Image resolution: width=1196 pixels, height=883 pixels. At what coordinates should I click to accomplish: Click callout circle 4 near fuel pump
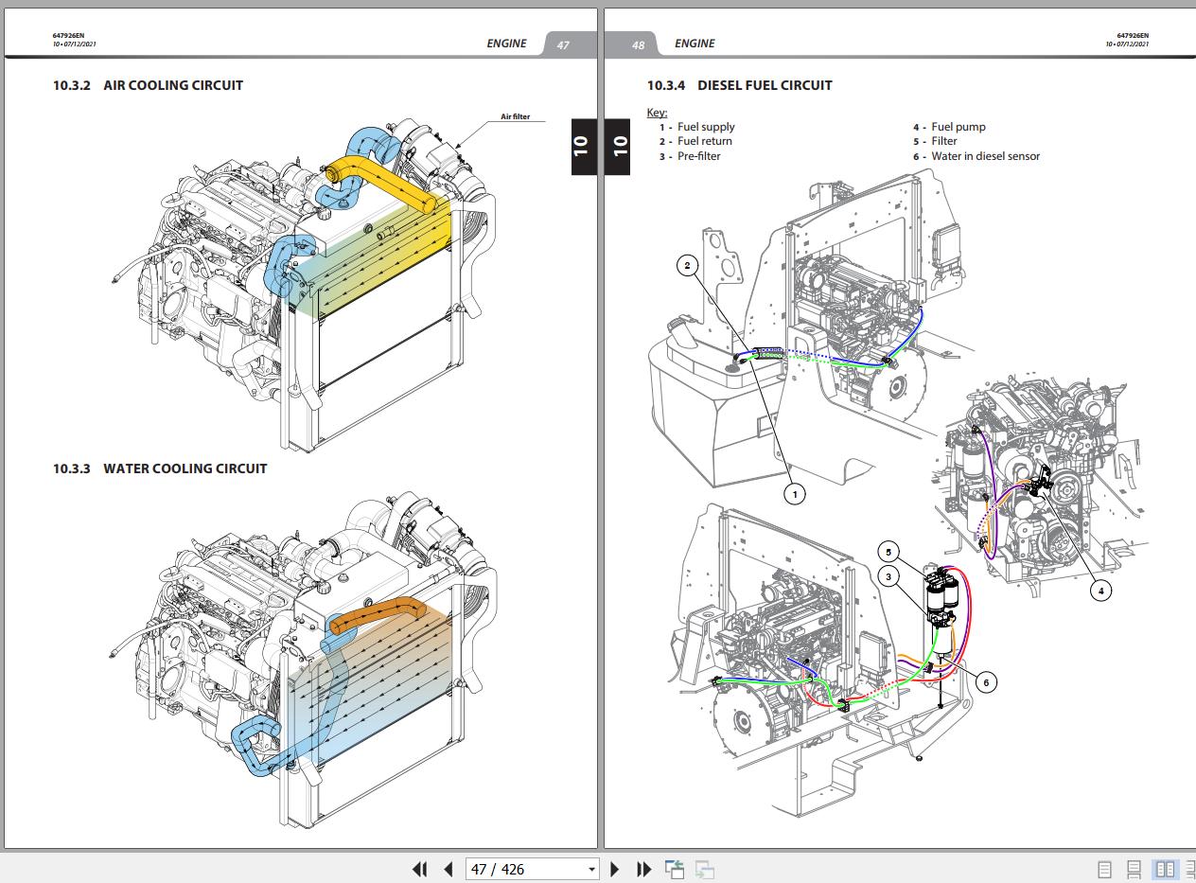click(1100, 591)
